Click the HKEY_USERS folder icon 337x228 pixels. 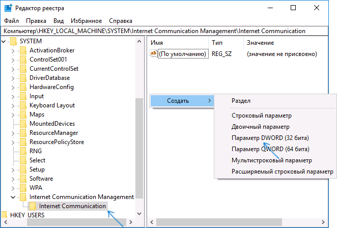pyautogui.click(x=4, y=215)
